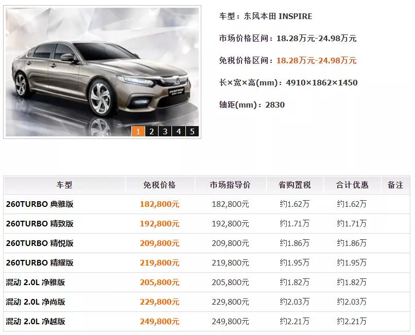Open image slide number 4
This screenshot has width=415, height=335.
pos(179,131)
